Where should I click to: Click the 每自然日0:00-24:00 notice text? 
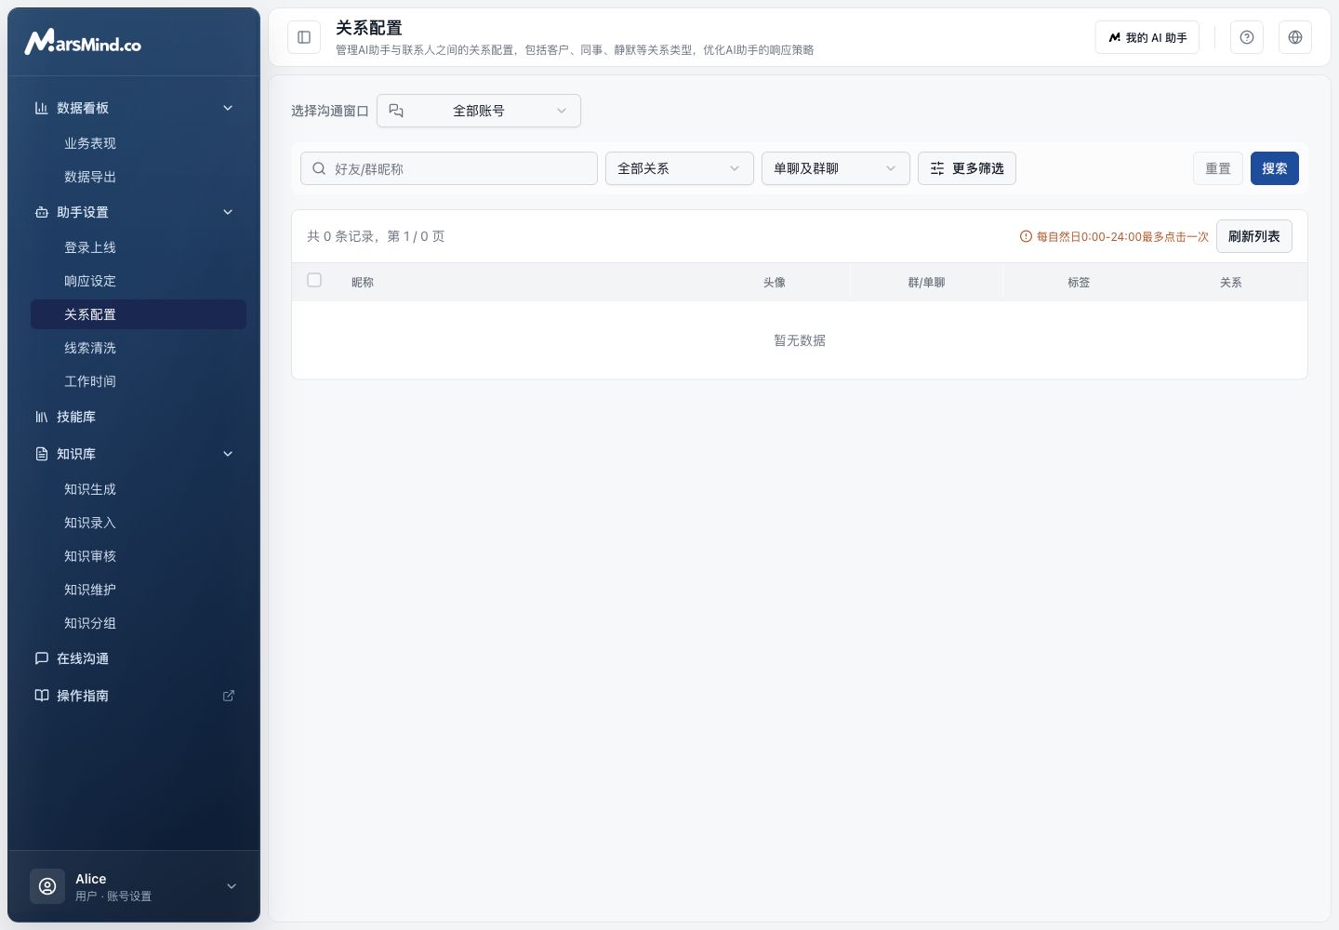pyautogui.click(x=1122, y=237)
